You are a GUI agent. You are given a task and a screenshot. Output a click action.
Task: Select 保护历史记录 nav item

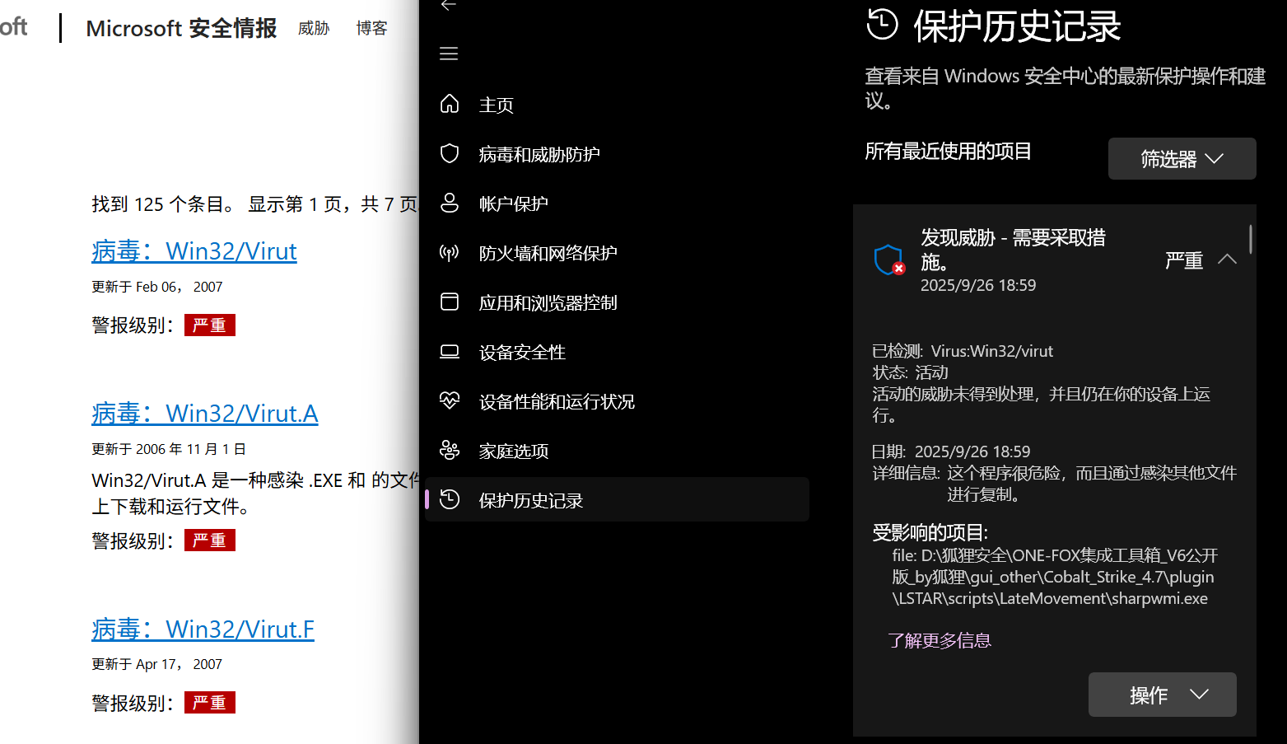click(x=617, y=499)
